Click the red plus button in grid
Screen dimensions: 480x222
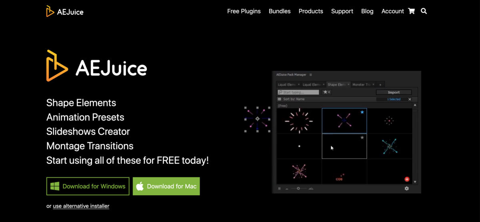407,179
